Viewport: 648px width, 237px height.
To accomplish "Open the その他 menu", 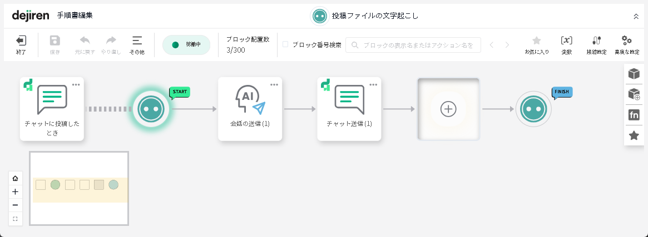I will pyautogui.click(x=137, y=44).
